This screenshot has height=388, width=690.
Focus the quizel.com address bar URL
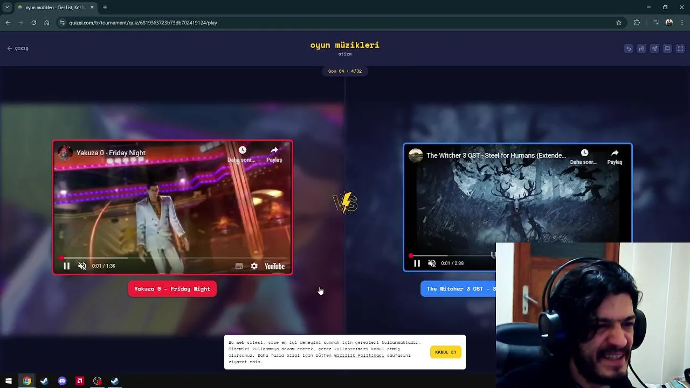[x=143, y=23]
